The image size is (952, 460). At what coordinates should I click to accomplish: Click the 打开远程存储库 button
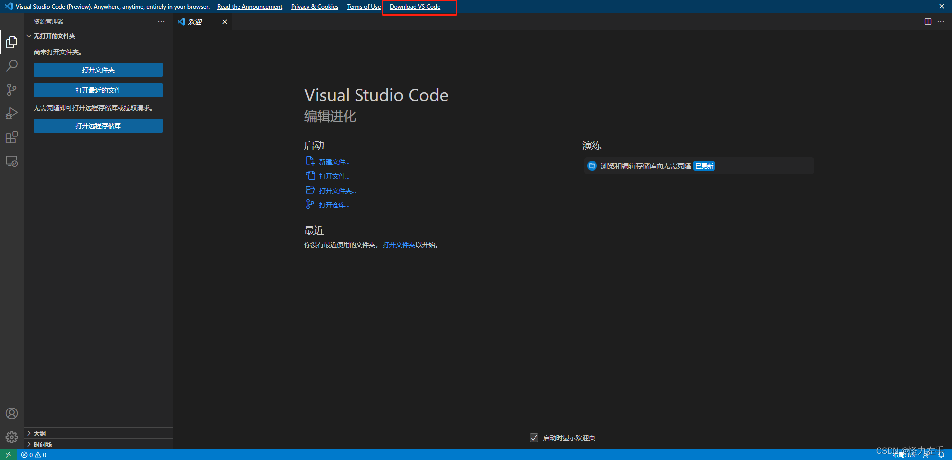(x=98, y=126)
